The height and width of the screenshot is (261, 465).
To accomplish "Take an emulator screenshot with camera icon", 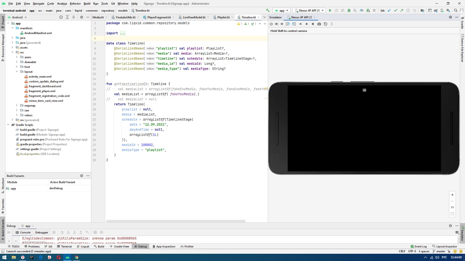I will [x=319, y=24].
